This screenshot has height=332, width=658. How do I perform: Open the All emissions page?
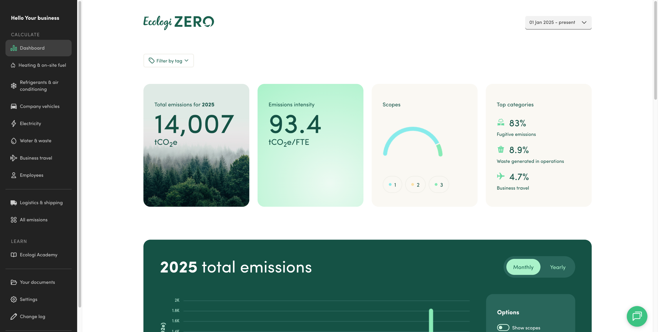[33, 220]
